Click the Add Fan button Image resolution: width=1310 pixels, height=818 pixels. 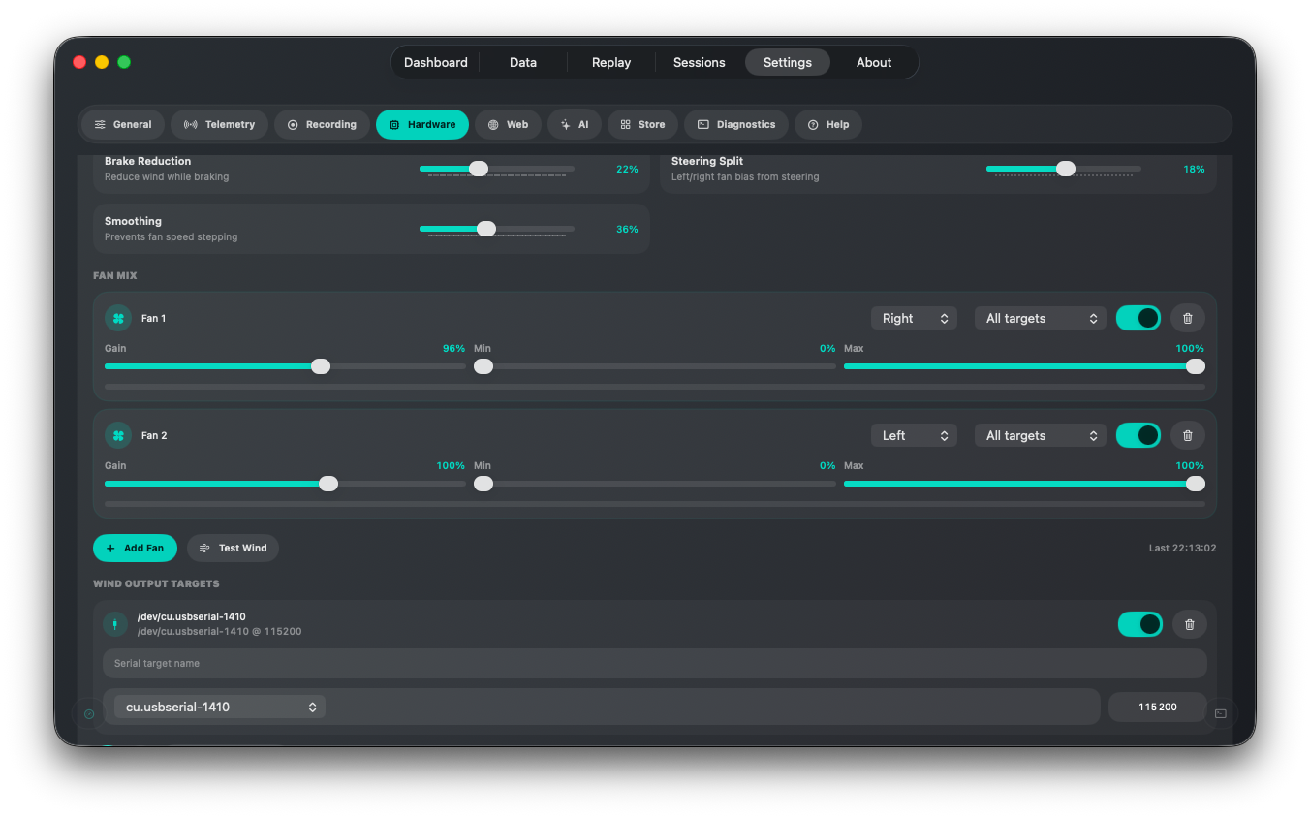tap(135, 548)
